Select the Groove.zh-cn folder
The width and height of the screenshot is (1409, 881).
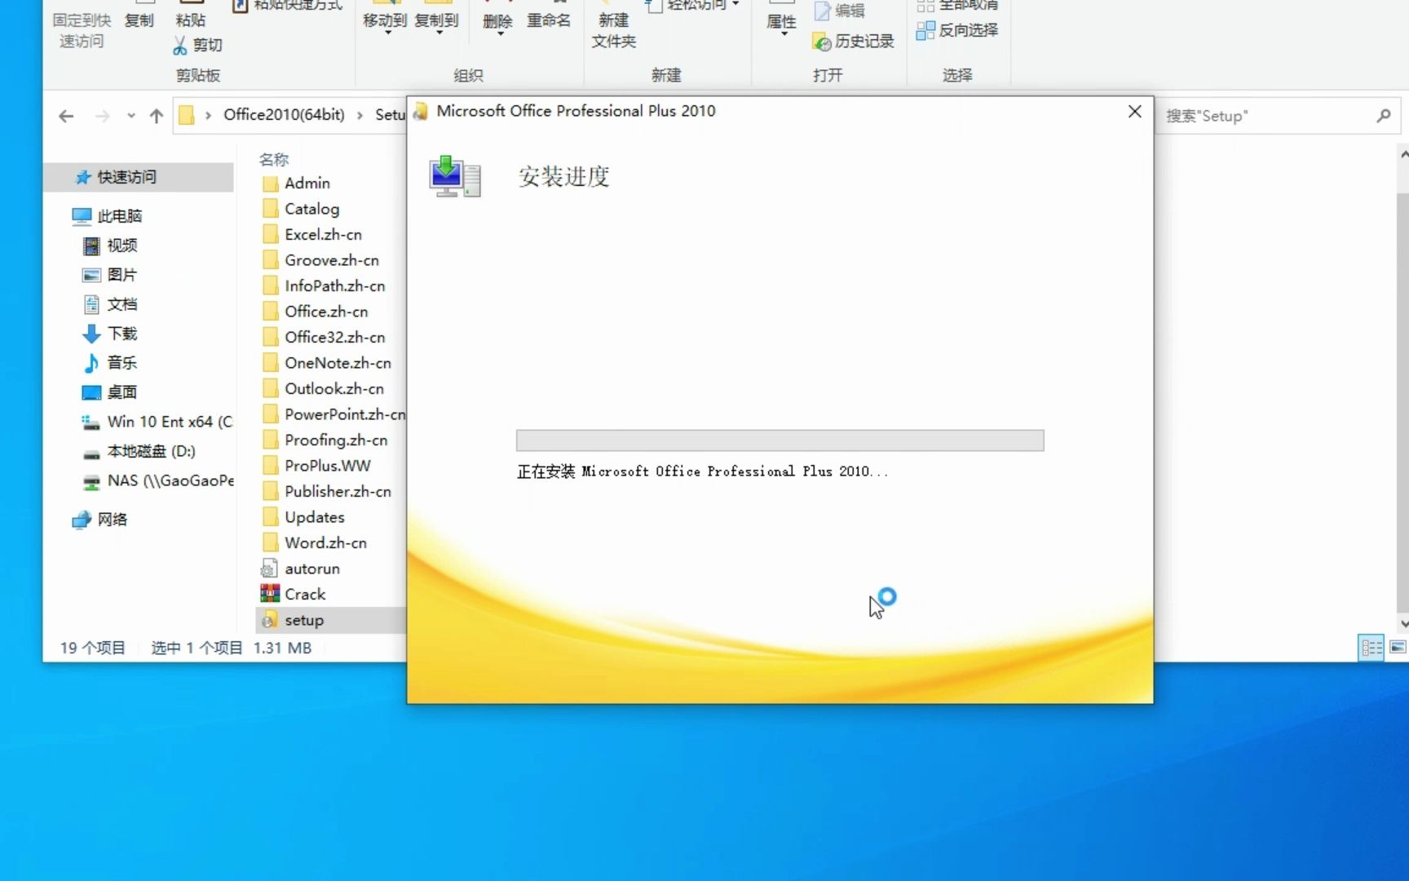coord(321,260)
